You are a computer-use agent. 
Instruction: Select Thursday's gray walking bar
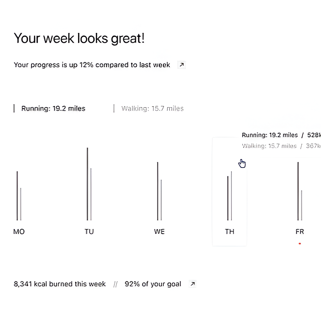tap(231, 196)
